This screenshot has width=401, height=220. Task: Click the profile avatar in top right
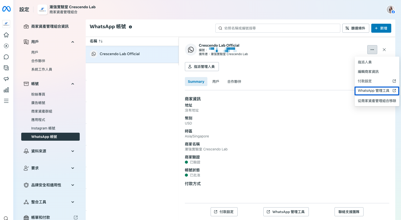pyautogui.click(x=391, y=9)
